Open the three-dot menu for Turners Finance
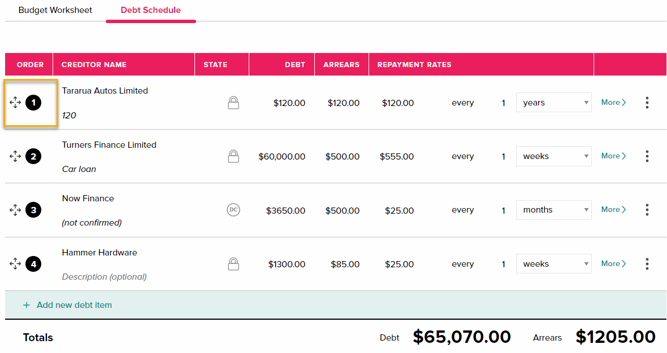The width and height of the screenshot is (667, 353). click(647, 156)
